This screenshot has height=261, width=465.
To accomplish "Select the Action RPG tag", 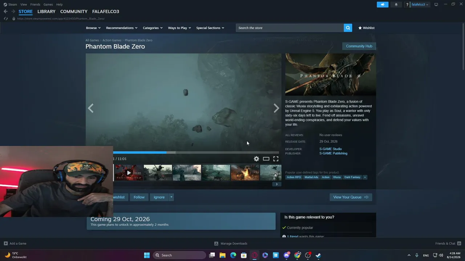I will point(294,177).
